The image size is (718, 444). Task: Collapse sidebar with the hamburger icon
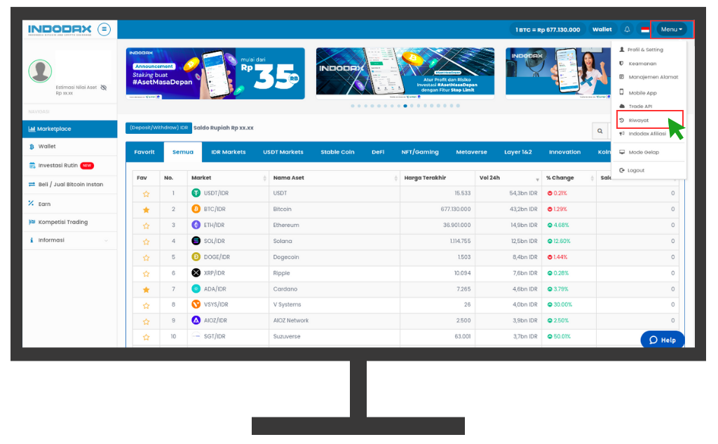tap(104, 29)
